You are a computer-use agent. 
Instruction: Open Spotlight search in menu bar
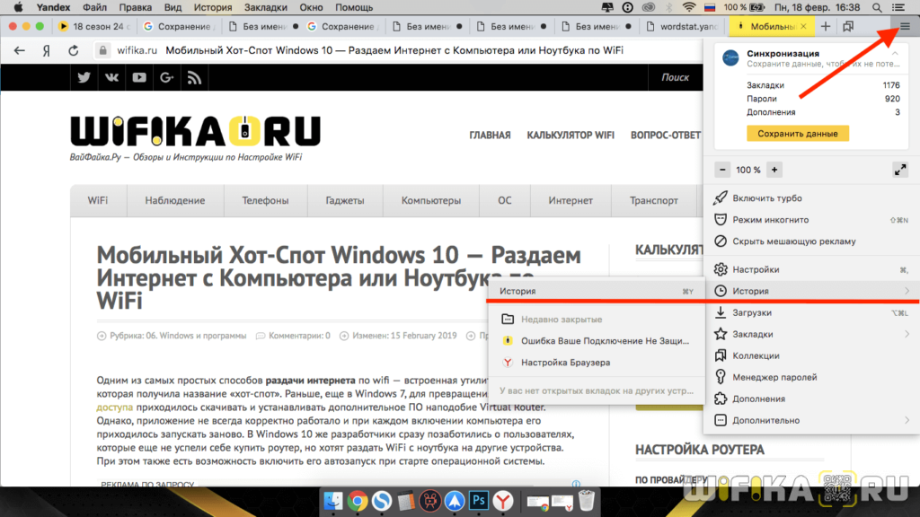(x=877, y=7)
